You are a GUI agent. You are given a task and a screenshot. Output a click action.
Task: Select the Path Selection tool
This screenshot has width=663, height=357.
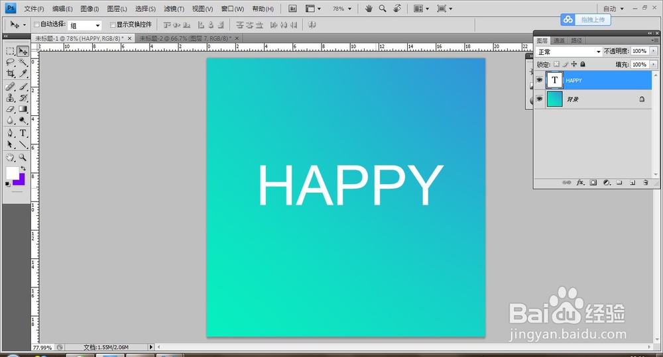click(10, 144)
